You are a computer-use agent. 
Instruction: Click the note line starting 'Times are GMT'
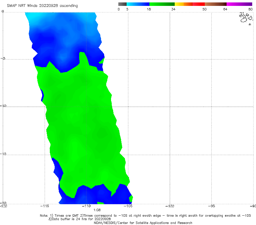click(x=145, y=216)
